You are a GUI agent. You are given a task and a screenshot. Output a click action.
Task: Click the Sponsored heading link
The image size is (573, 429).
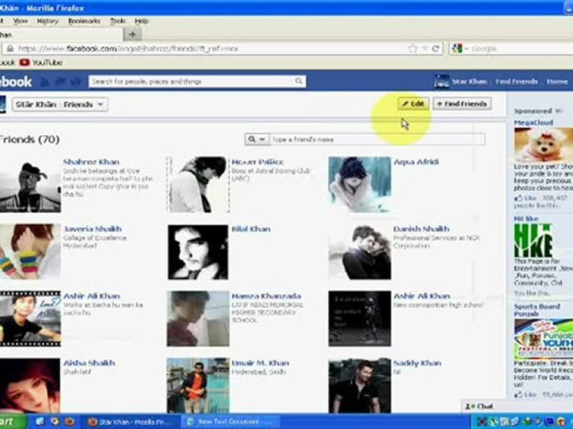click(533, 111)
